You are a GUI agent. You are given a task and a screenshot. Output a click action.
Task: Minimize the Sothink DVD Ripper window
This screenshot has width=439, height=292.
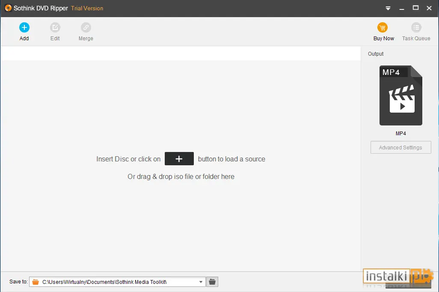402,9
